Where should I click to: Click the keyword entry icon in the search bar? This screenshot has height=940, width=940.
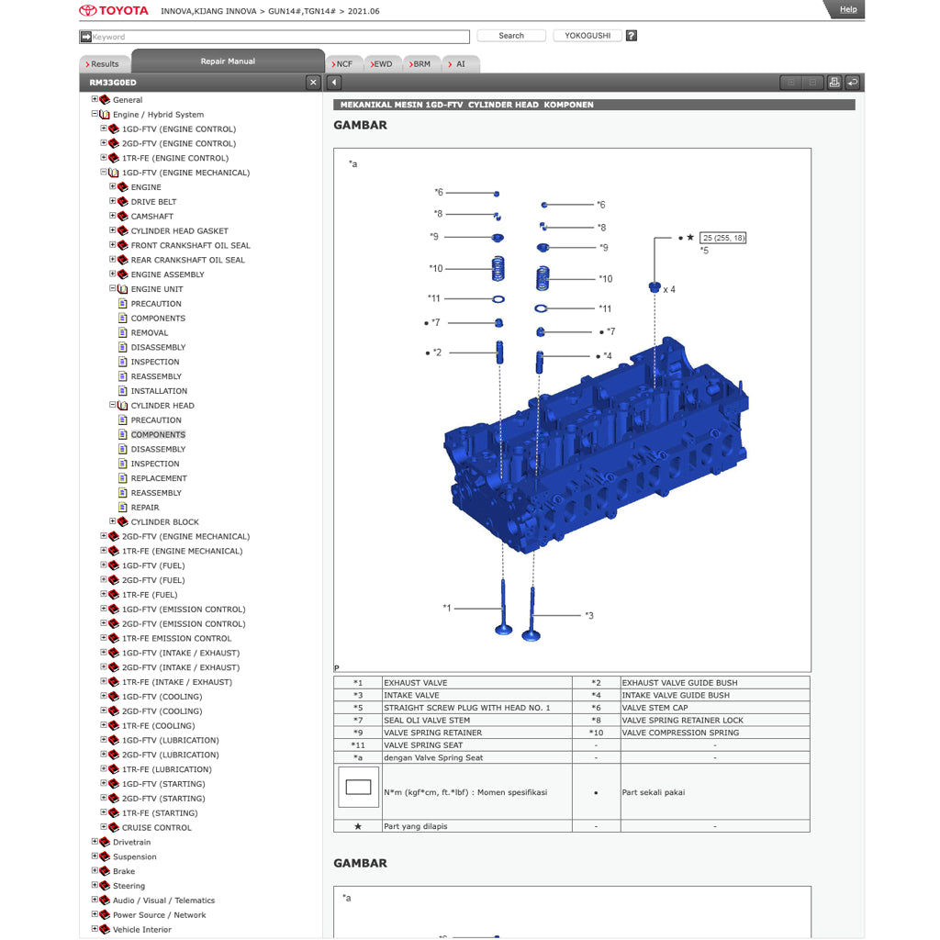pos(84,36)
